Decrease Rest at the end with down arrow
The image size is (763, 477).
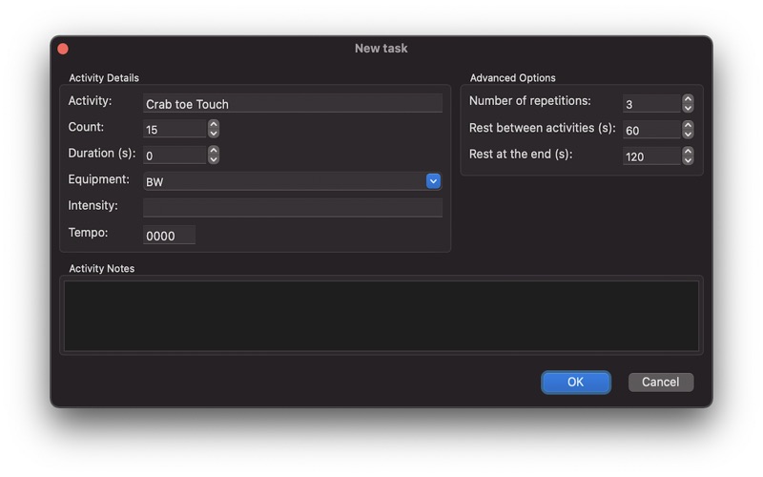tap(688, 160)
